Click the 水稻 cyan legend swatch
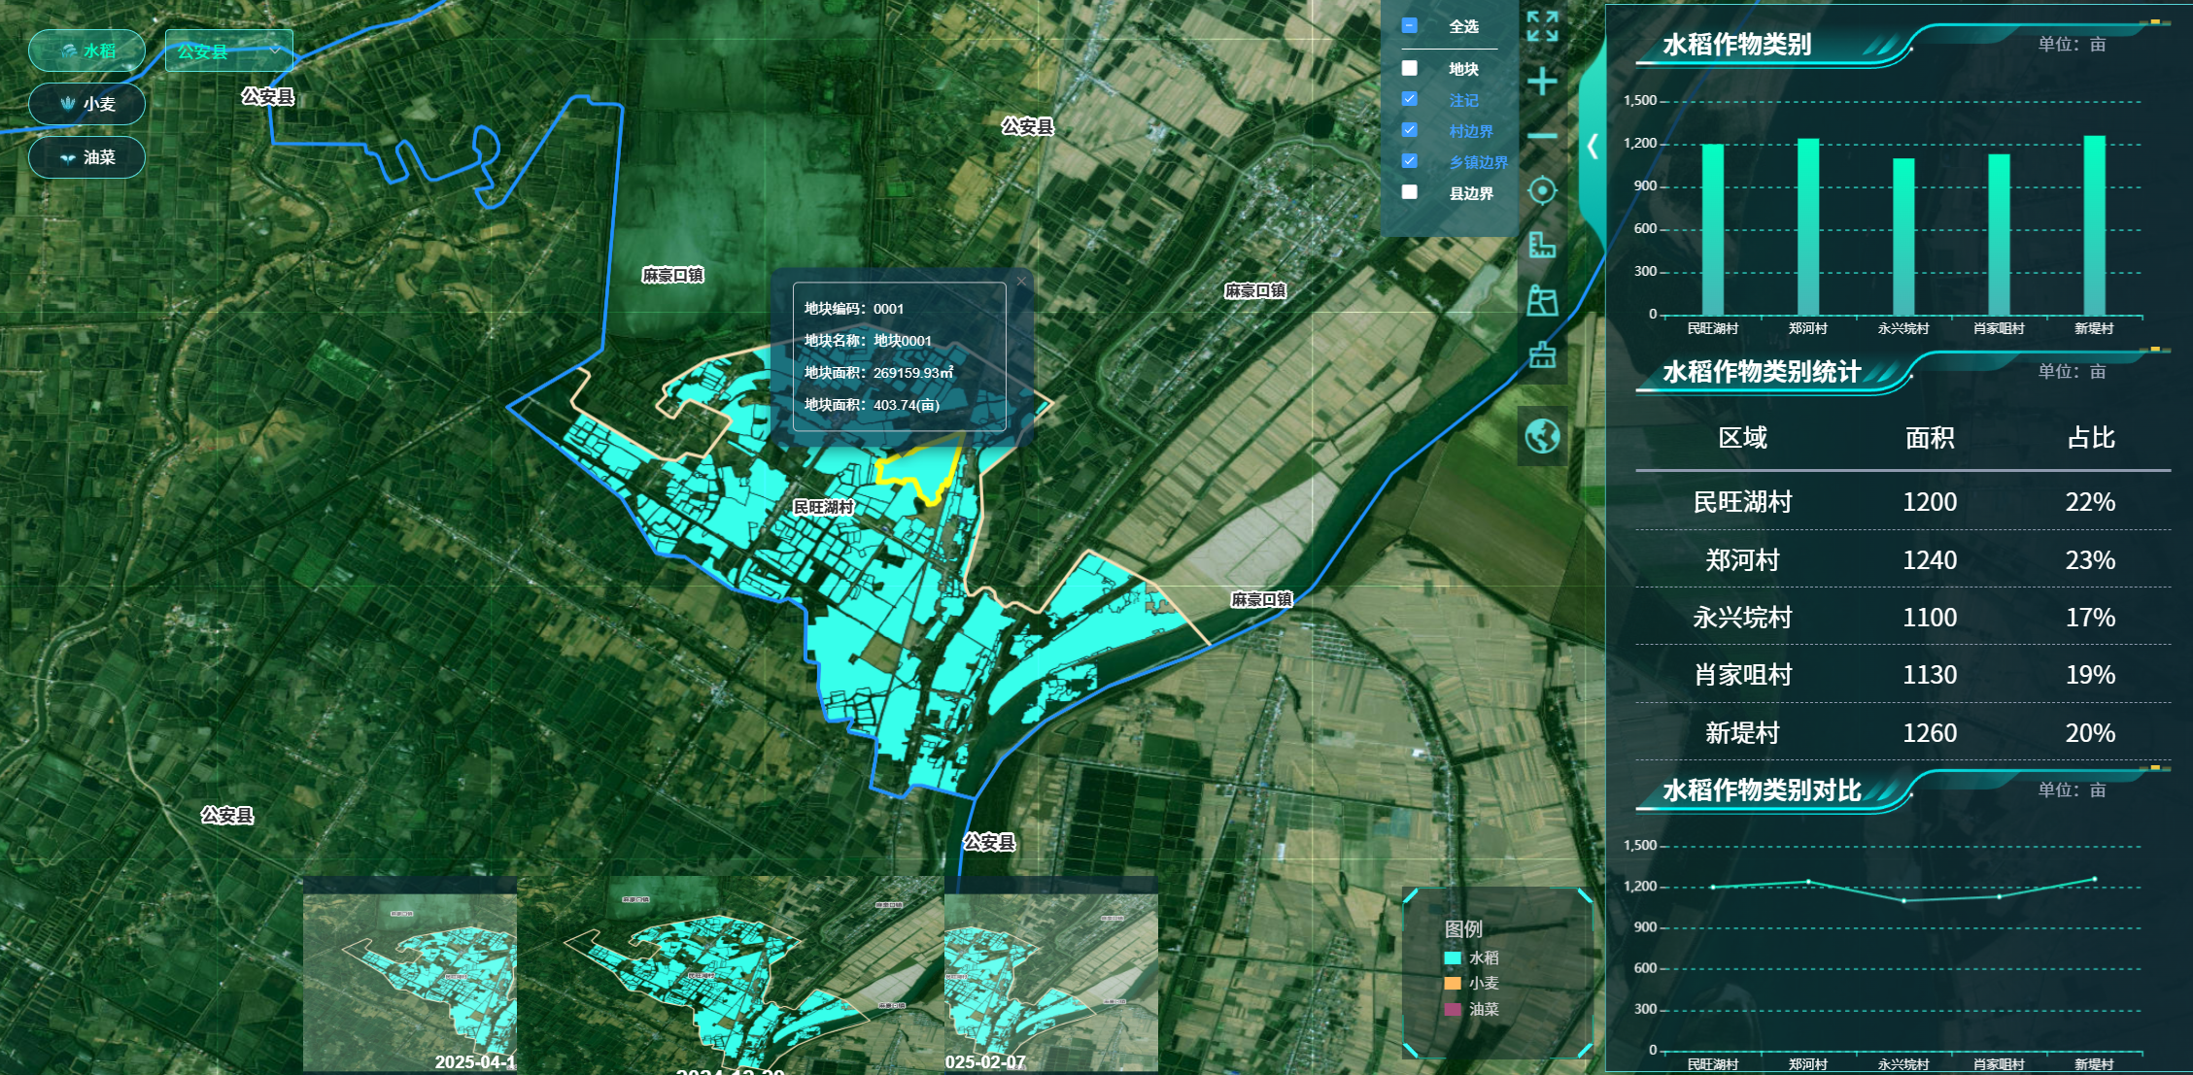2193x1075 pixels. pos(1453,957)
